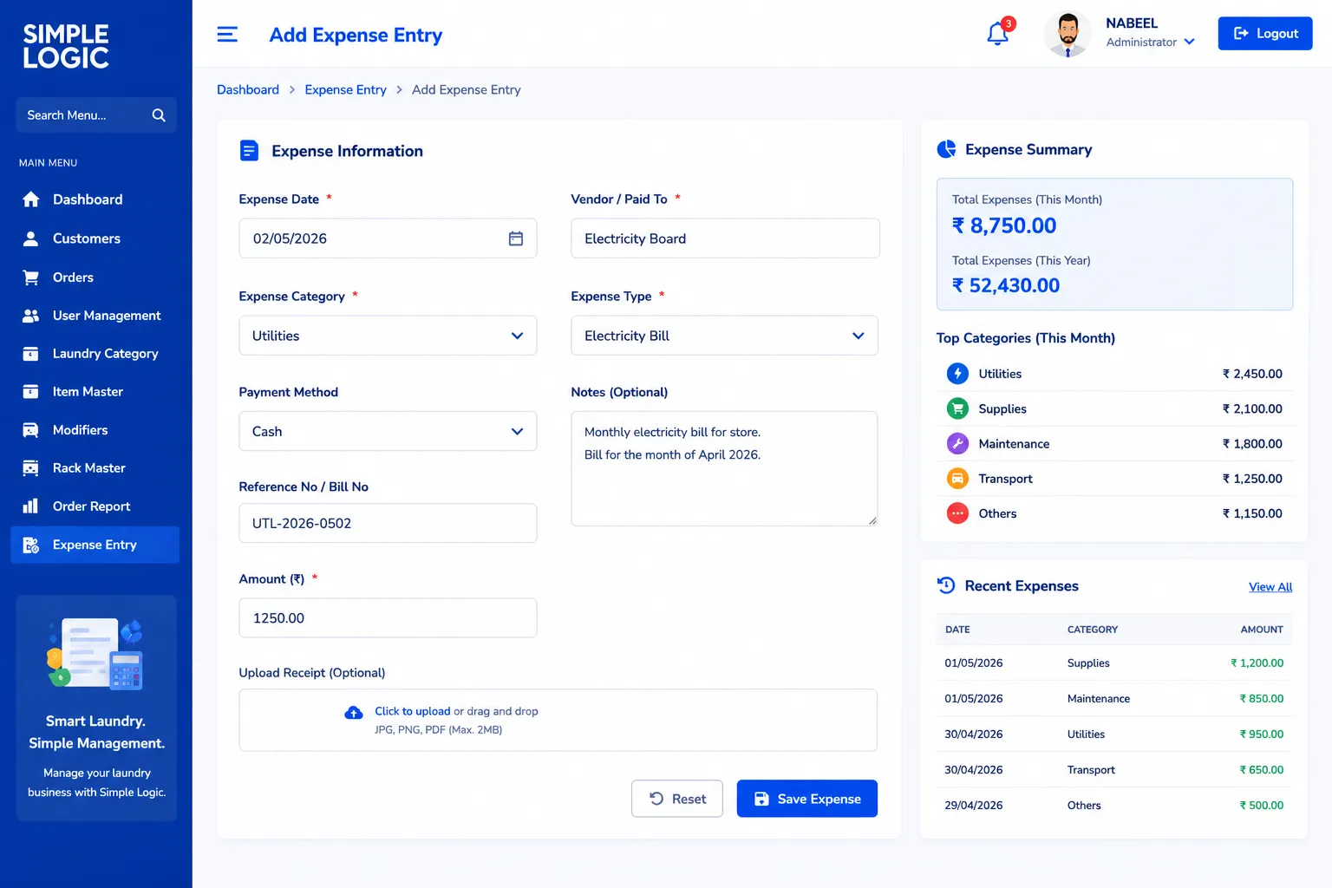Click the Others red dots icon
The height and width of the screenshot is (888, 1332).
[957, 513]
